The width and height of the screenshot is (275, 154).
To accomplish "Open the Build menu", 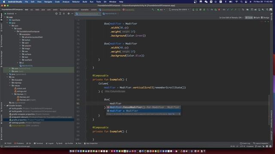I will (x=85, y=2).
